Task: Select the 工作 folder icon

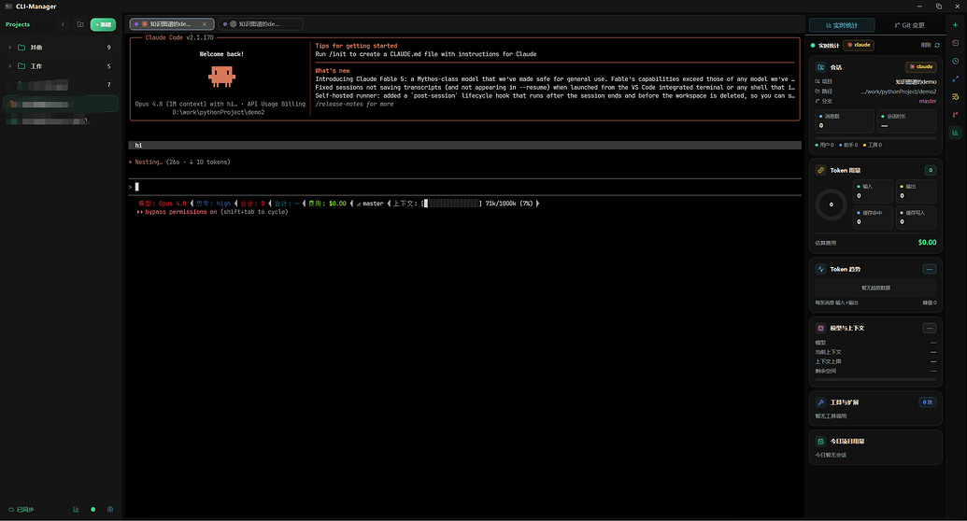Action: 21,66
